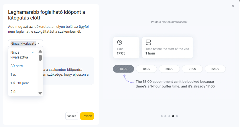Click the disabled 18:00 time slot
The height and width of the screenshot is (127, 240).
[123, 69]
